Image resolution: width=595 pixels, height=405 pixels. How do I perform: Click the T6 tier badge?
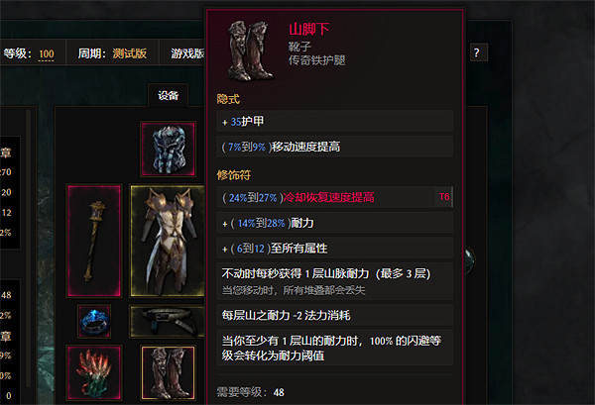click(444, 197)
